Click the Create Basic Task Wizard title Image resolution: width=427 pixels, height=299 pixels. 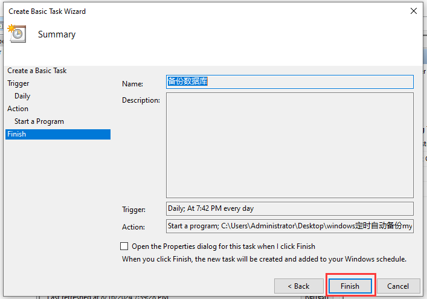click(47, 11)
